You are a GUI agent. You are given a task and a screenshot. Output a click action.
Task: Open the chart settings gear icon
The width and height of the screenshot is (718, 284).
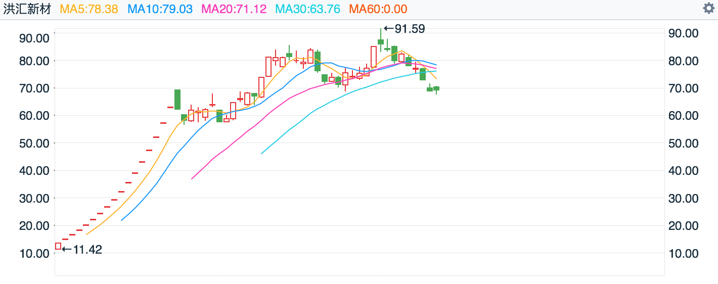(x=708, y=9)
